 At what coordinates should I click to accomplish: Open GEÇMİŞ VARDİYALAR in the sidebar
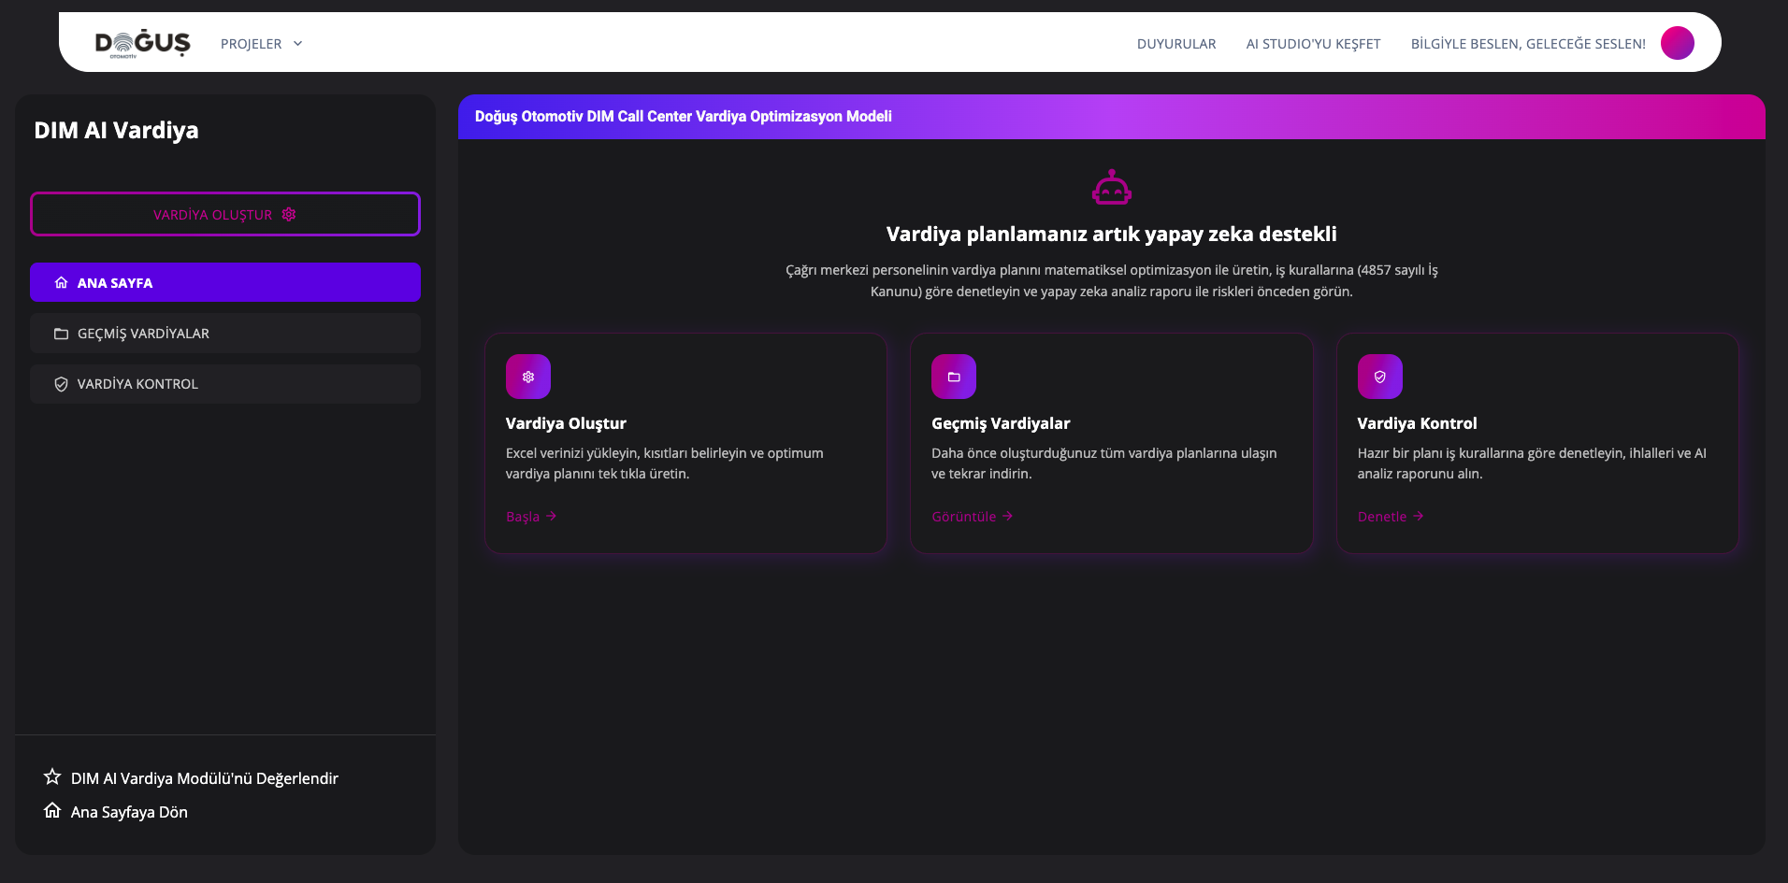point(225,333)
